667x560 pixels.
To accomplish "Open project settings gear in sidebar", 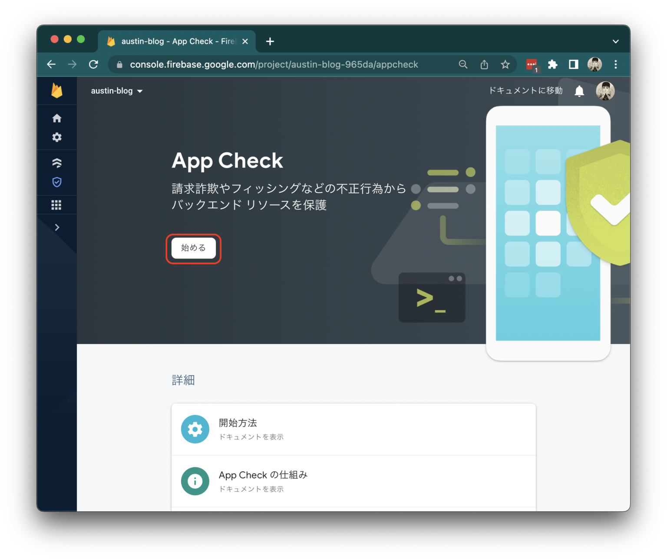I will click(x=57, y=137).
